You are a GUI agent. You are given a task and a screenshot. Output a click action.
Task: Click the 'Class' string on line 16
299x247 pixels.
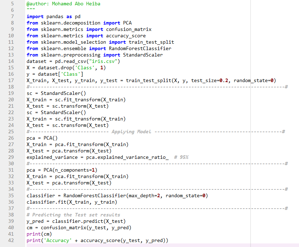pyautogui.click(x=70, y=74)
